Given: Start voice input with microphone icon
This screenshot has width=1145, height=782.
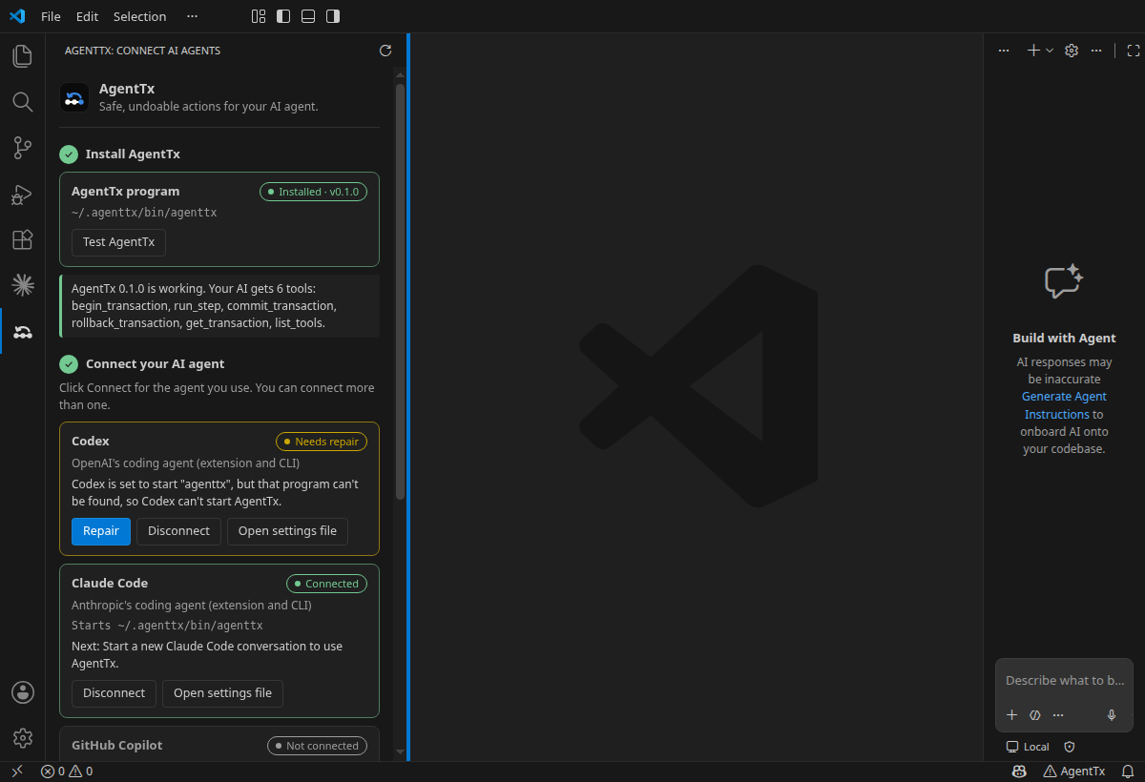Looking at the screenshot, I should pos(1112,715).
